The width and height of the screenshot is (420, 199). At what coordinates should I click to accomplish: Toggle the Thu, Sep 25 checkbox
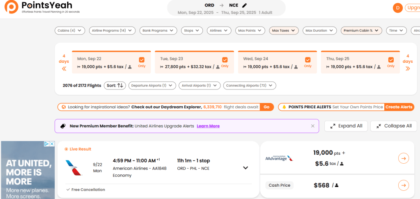point(390,59)
